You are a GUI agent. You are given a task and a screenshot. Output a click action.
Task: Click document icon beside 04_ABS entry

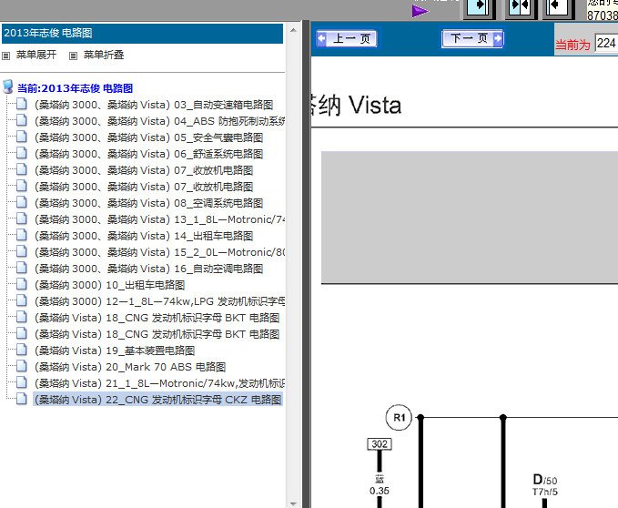[x=22, y=120]
